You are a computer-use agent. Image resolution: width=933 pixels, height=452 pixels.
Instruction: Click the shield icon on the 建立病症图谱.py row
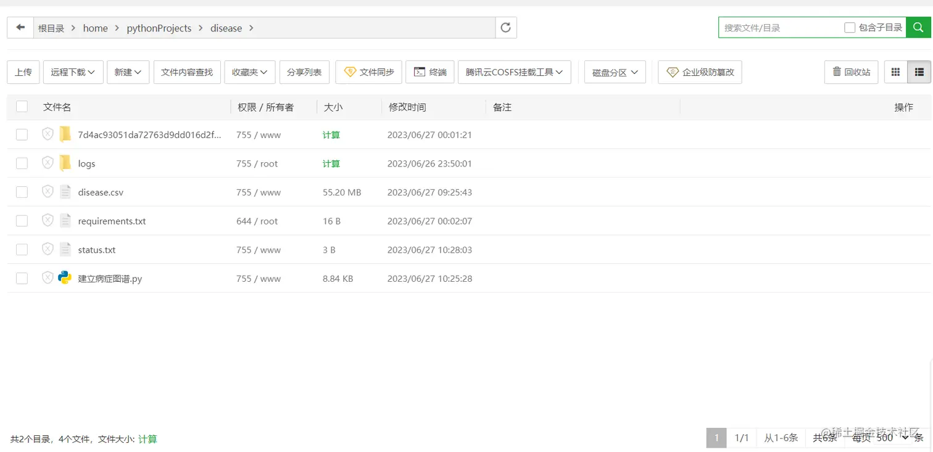click(48, 278)
